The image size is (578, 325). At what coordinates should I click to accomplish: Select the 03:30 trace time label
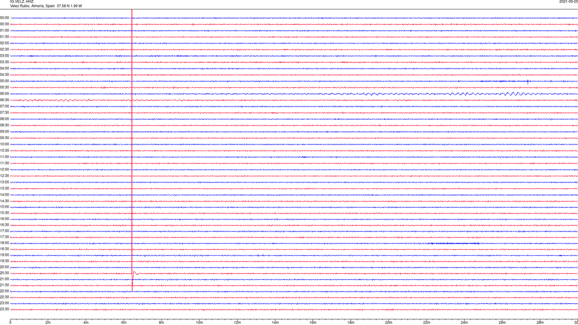[4, 62]
